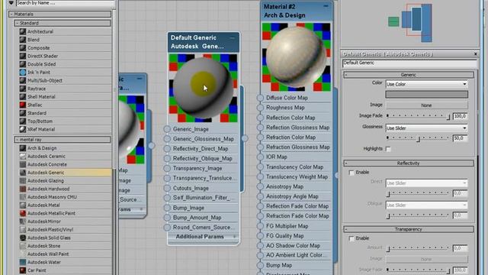Viewport: 488px width, 275px height.
Task: Click the Search by Name field
Action: point(65,3)
